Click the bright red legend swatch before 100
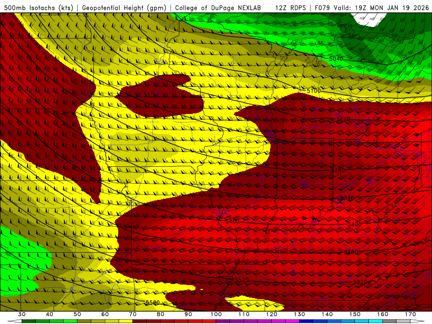The height and width of the screenshot is (324, 432). coord(209,321)
